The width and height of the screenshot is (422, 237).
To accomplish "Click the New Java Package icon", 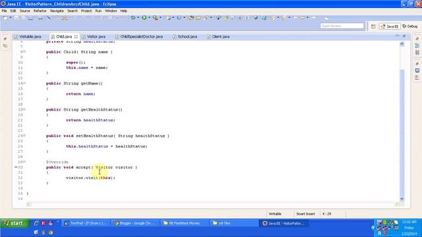I will (168, 18).
